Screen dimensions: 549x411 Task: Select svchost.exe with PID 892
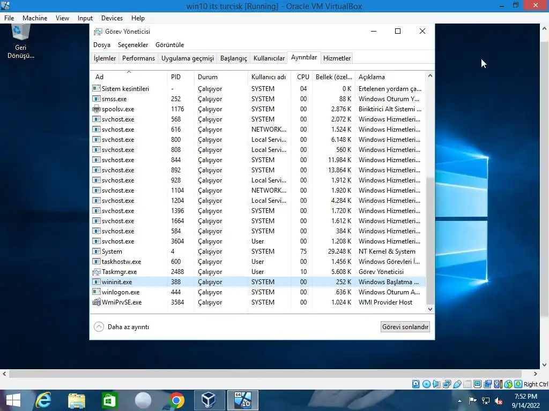(258, 170)
